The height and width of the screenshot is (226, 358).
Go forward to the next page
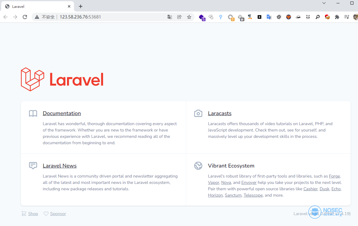(x=15, y=17)
